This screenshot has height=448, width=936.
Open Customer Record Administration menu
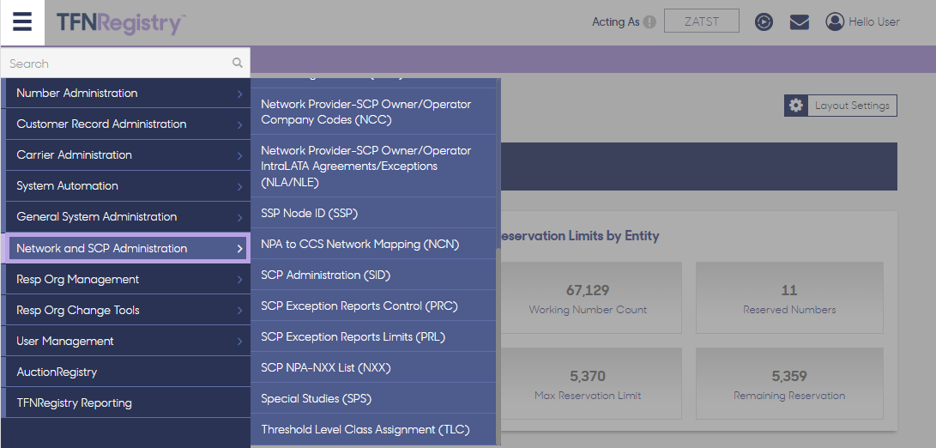click(x=128, y=124)
